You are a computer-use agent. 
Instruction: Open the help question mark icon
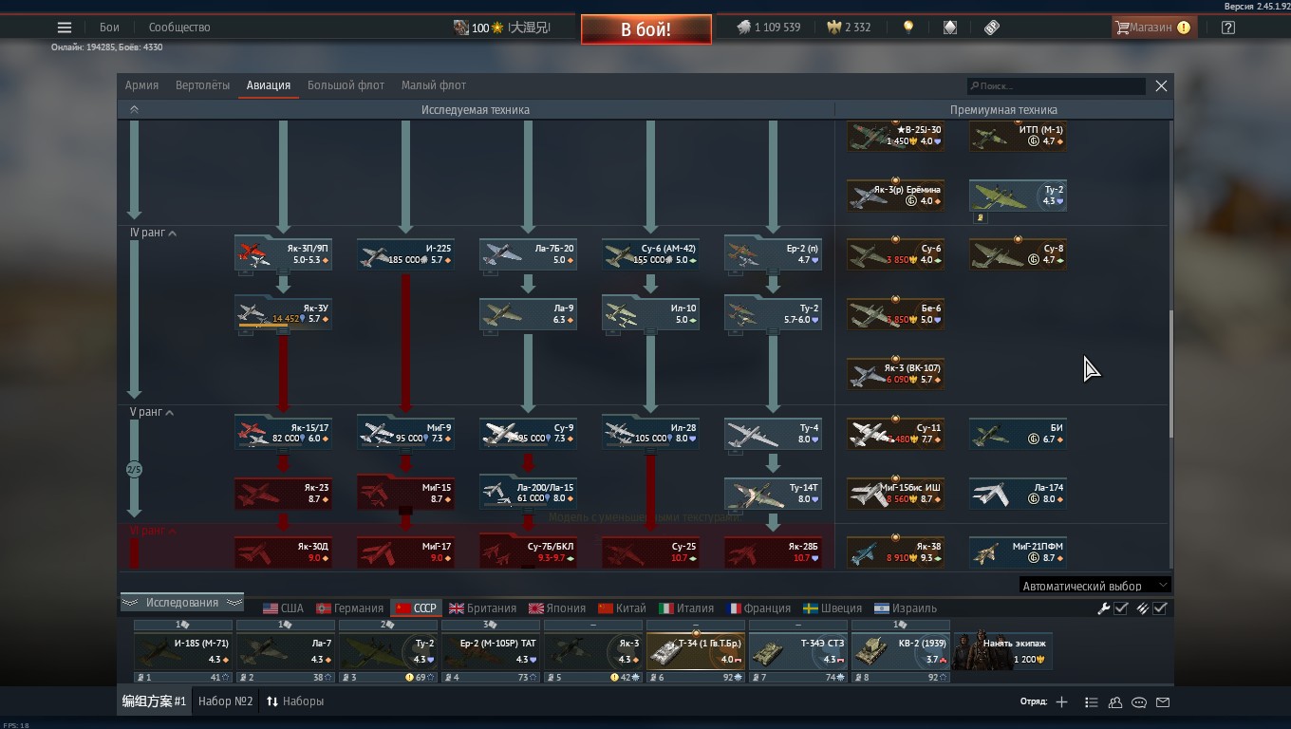[x=1228, y=28]
